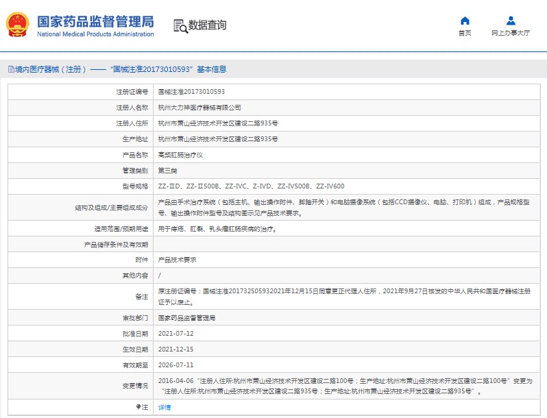
Task: Click model list starting ZZ-IID
Action: coord(251,186)
